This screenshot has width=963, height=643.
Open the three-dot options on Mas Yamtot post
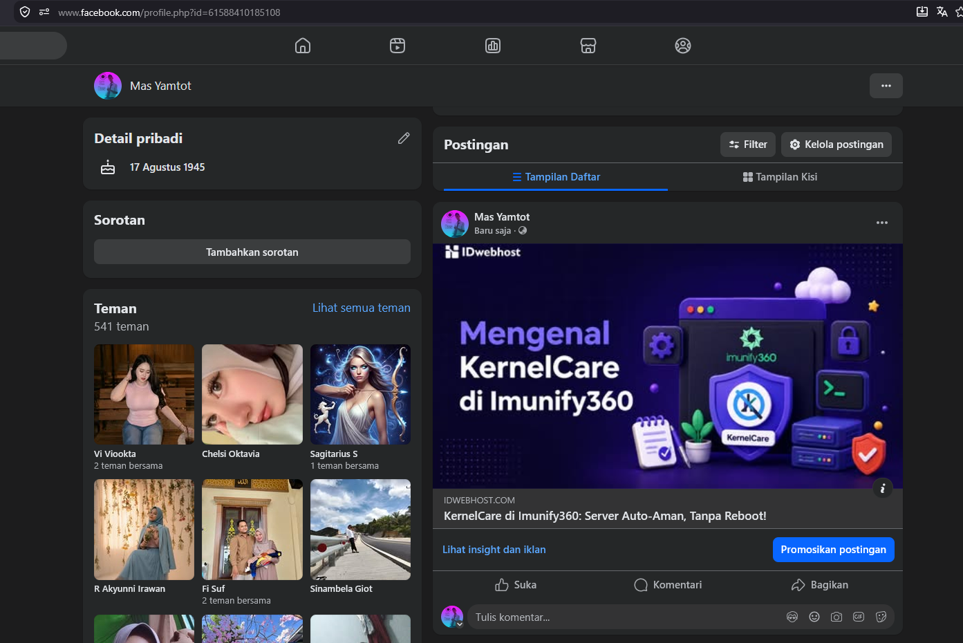[882, 223]
